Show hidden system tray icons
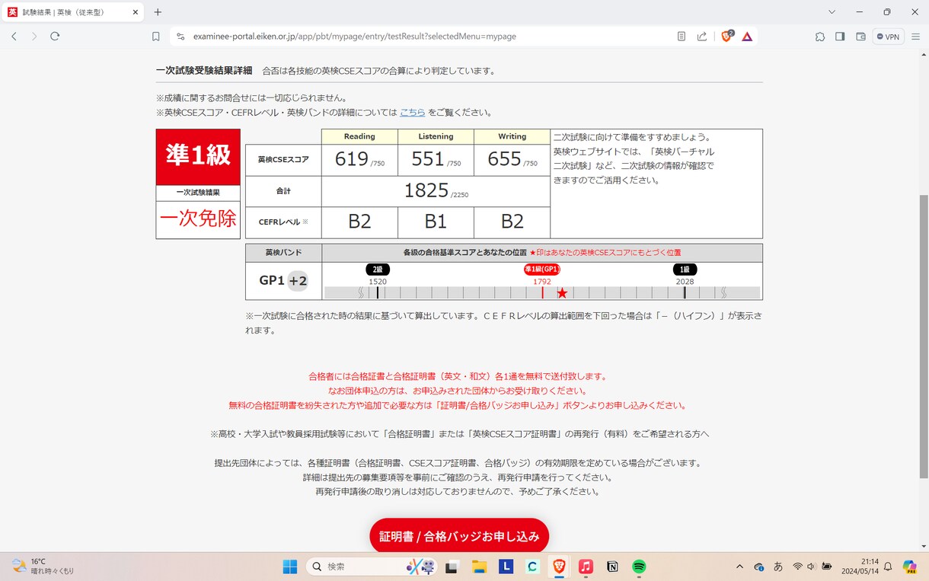 click(739, 567)
